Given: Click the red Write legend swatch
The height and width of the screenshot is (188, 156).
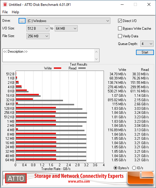Looking at the screenshot, I should [x=58, y=68].
